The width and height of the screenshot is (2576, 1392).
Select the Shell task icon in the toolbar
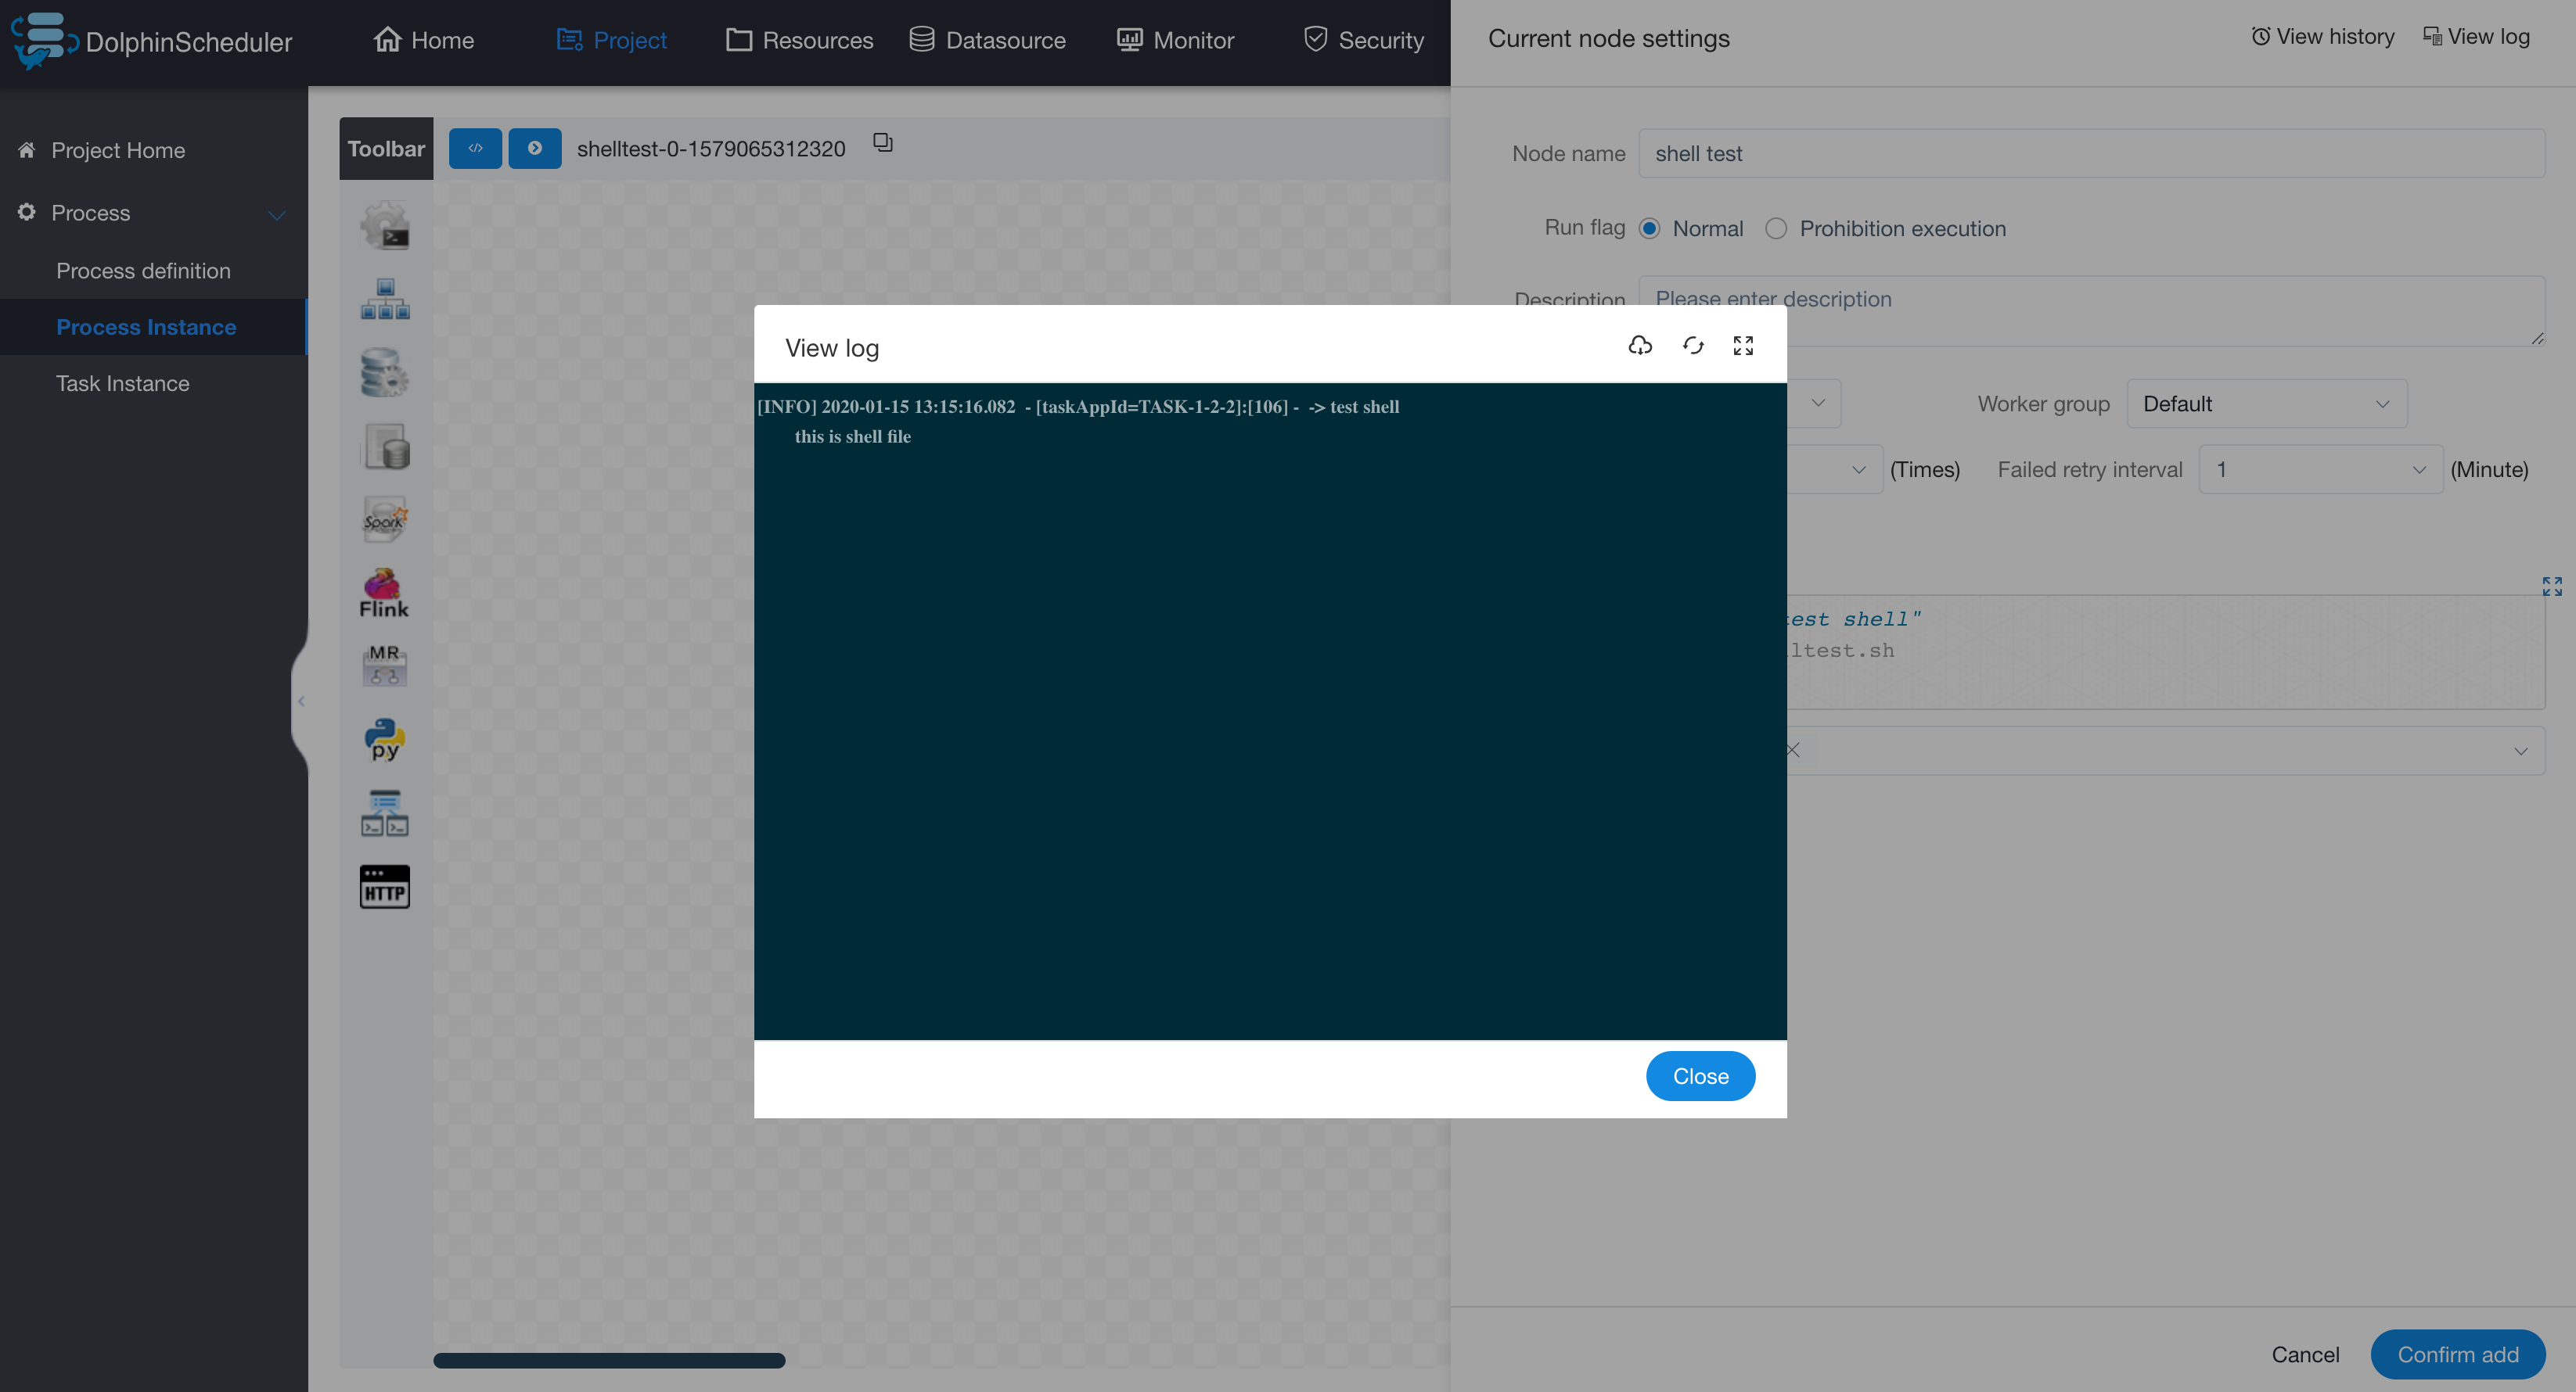[385, 225]
